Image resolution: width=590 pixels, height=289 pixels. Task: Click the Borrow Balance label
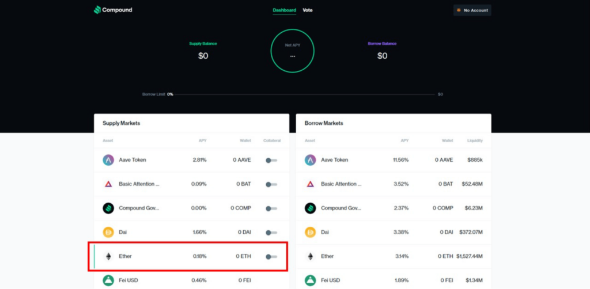(382, 44)
